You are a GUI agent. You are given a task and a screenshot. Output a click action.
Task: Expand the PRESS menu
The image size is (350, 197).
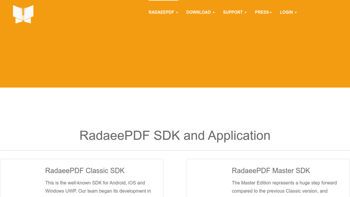tap(263, 12)
